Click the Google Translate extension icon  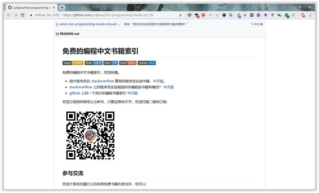click(x=231, y=15)
